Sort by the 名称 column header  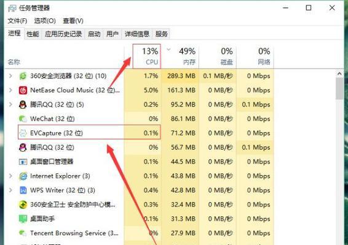point(14,62)
